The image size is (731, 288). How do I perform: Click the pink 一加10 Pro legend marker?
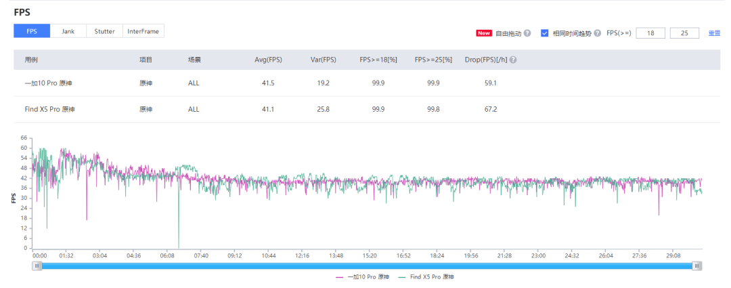[x=340, y=277]
